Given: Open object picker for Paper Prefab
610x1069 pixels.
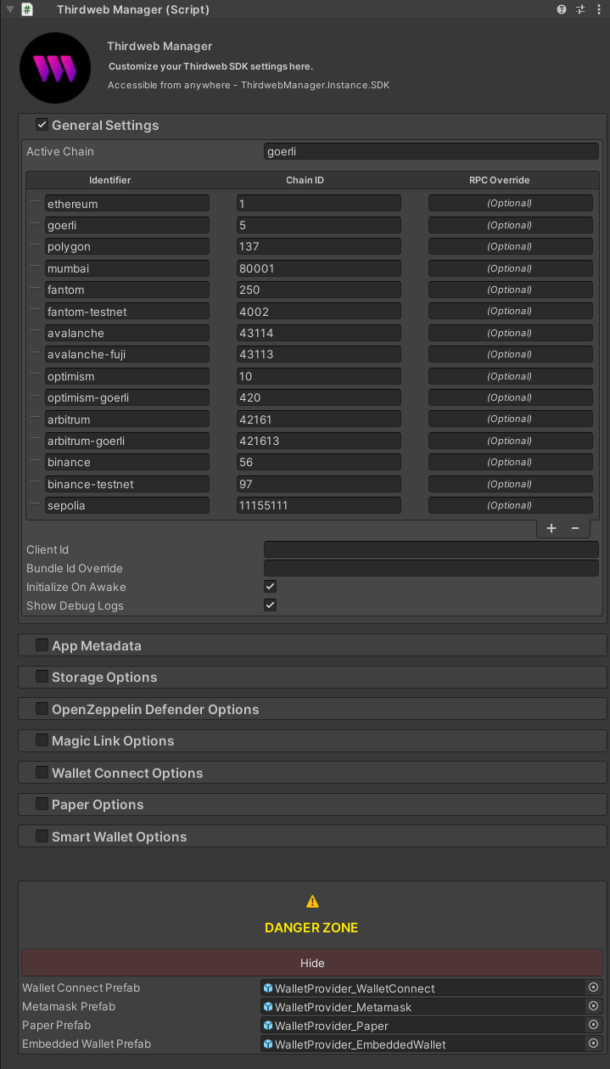Looking at the screenshot, I should pyautogui.click(x=593, y=1025).
